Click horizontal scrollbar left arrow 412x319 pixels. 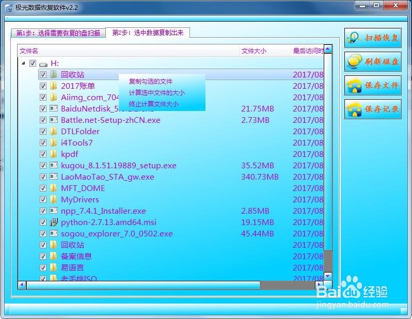pos(22,285)
